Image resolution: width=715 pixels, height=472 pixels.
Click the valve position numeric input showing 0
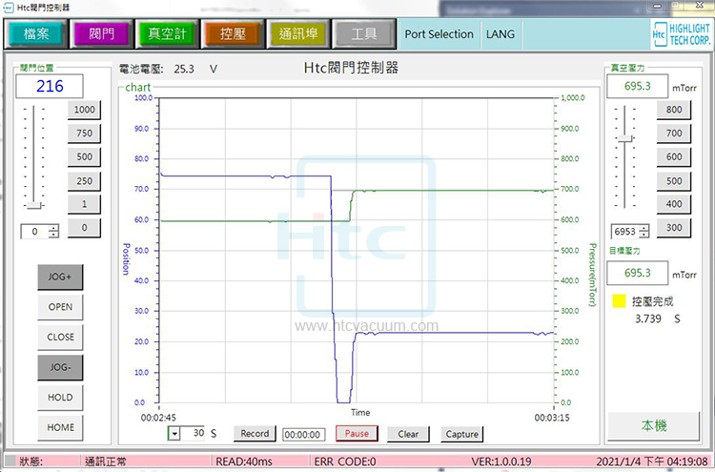tap(34, 232)
